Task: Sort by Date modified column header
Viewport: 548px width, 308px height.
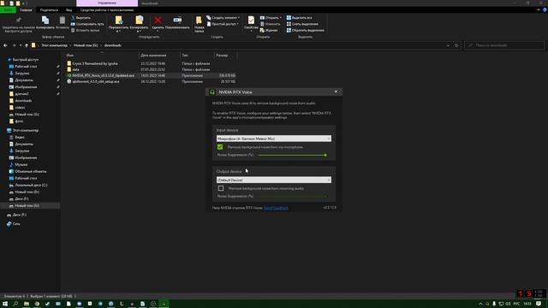Action: pyautogui.click(x=159, y=55)
